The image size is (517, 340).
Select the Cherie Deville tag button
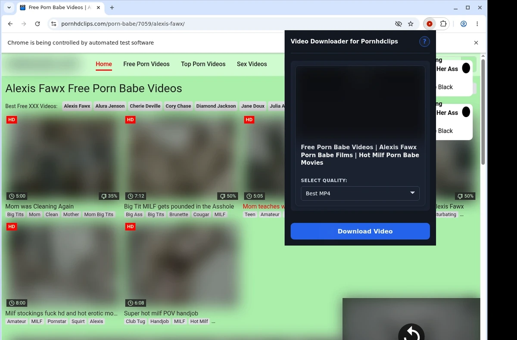tap(145, 106)
